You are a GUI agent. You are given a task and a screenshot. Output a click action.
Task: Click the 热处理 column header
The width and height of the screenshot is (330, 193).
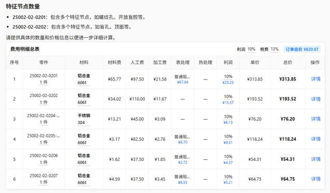(x=205, y=62)
